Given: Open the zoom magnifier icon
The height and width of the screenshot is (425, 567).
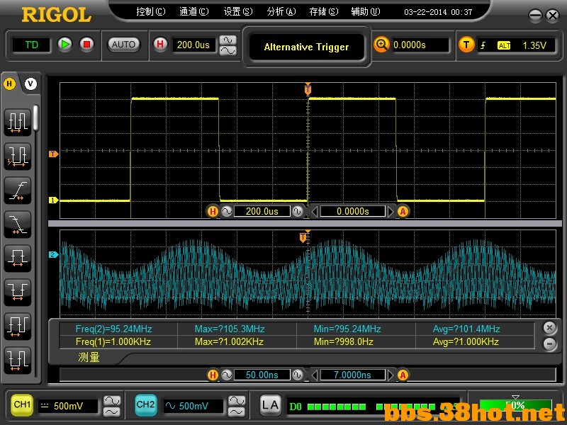Looking at the screenshot, I should [381, 45].
